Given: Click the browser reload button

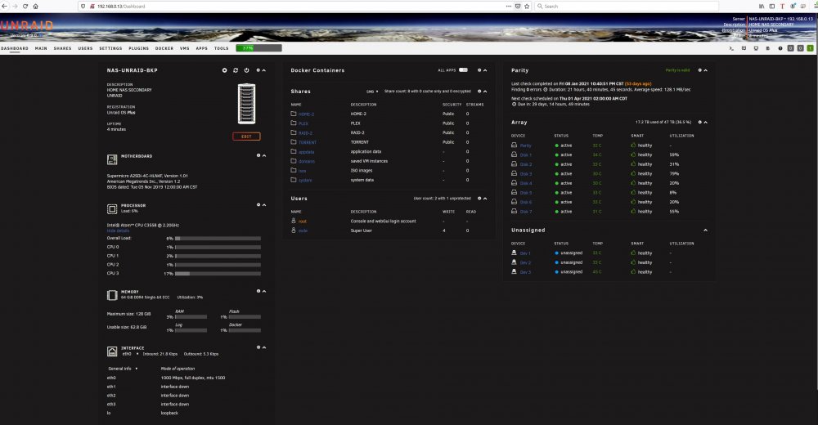Looking at the screenshot, I should click(x=25, y=7).
